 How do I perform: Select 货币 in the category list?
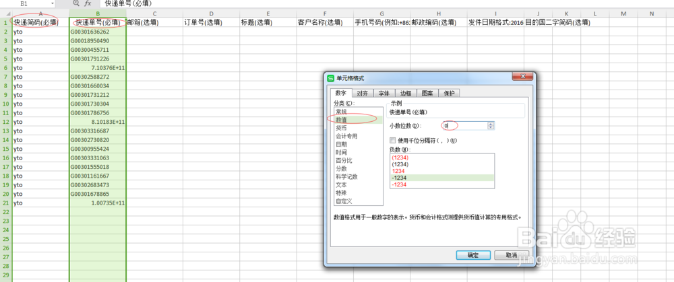coord(358,128)
